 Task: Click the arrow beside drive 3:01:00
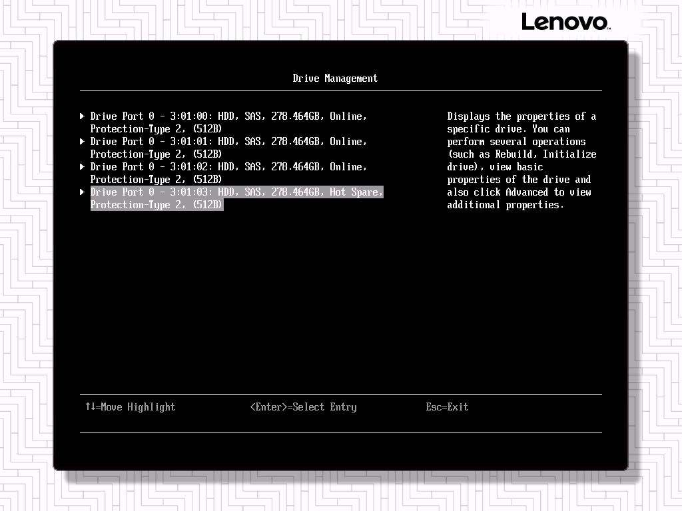83,116
